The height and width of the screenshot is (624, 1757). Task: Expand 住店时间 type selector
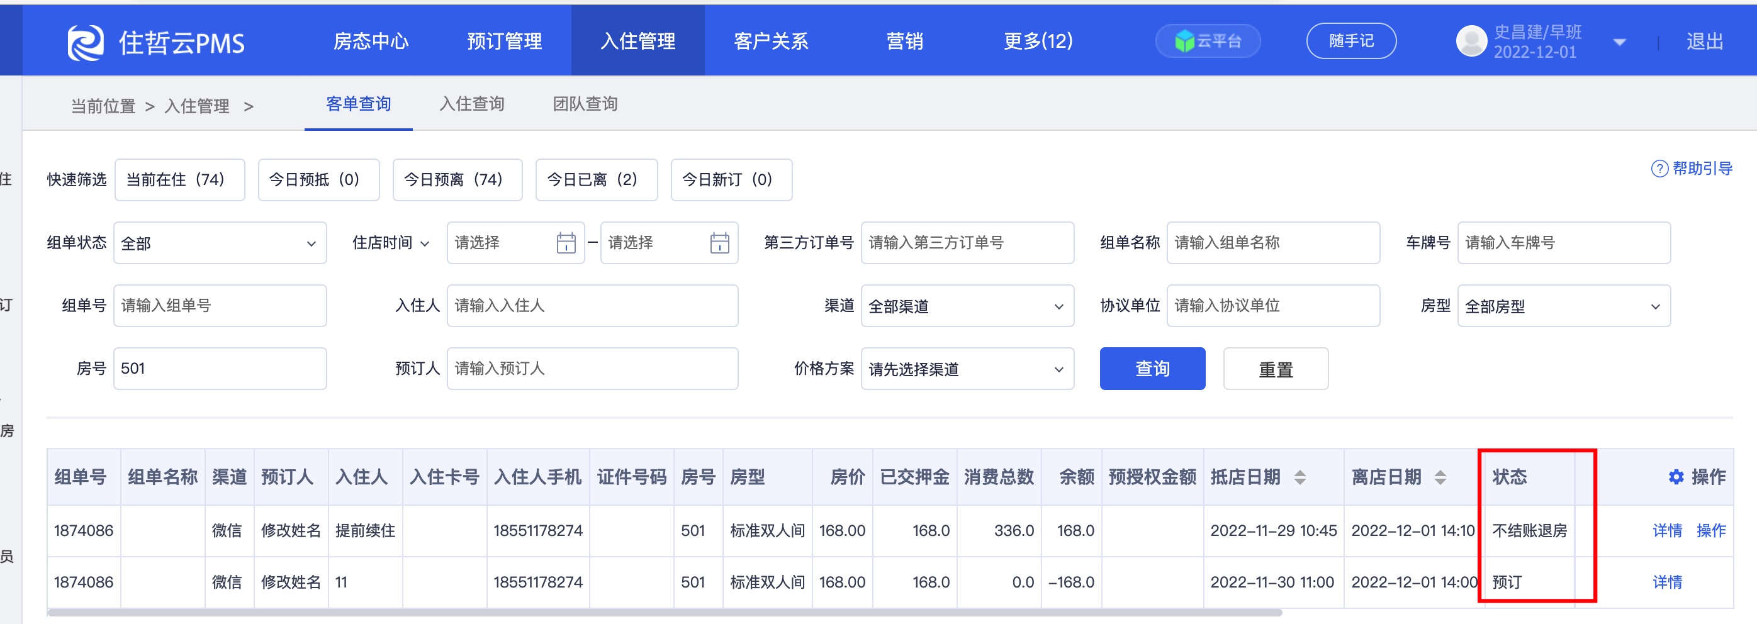click(x=391, y=243)
